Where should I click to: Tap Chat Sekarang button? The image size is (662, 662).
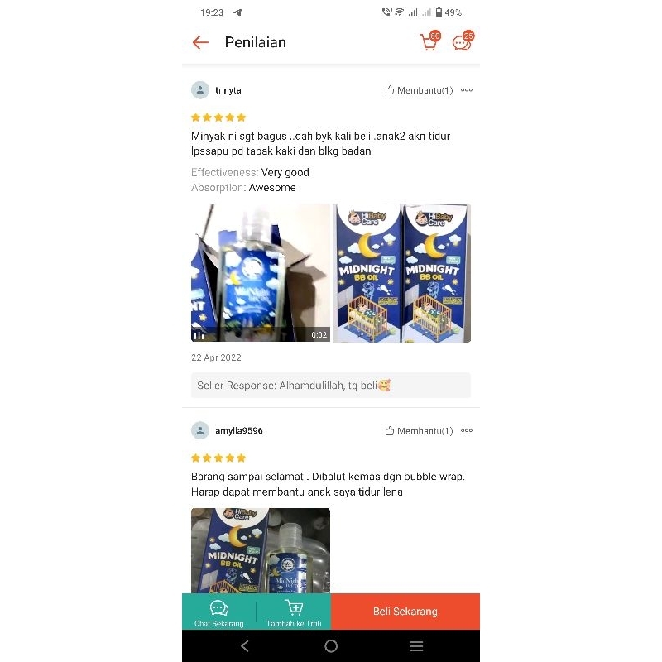(x=219, y=612)
